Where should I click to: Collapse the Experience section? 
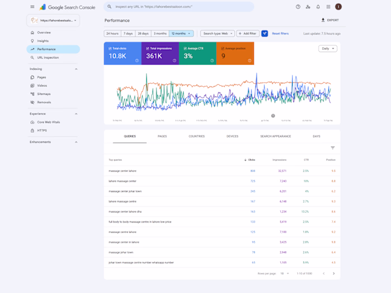[x=76, y=114]
